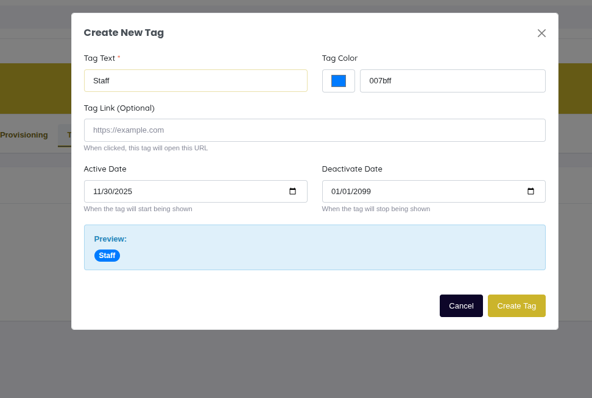The width and height of the screenshot is (592, 398).
Task: Click the Tag Text label
Action: click(x=99, y=58)
